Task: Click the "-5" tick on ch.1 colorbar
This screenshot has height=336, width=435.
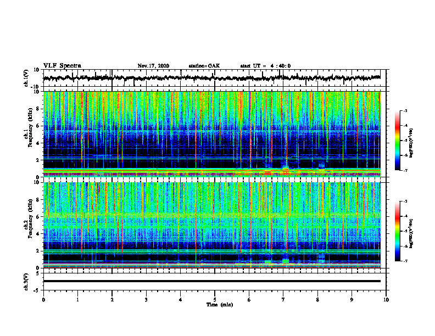Action: [405, 141]
